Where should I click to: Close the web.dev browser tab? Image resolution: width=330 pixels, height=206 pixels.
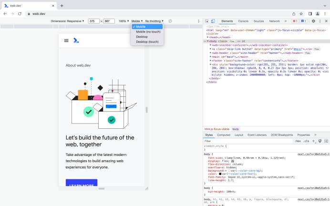[53, 6]
